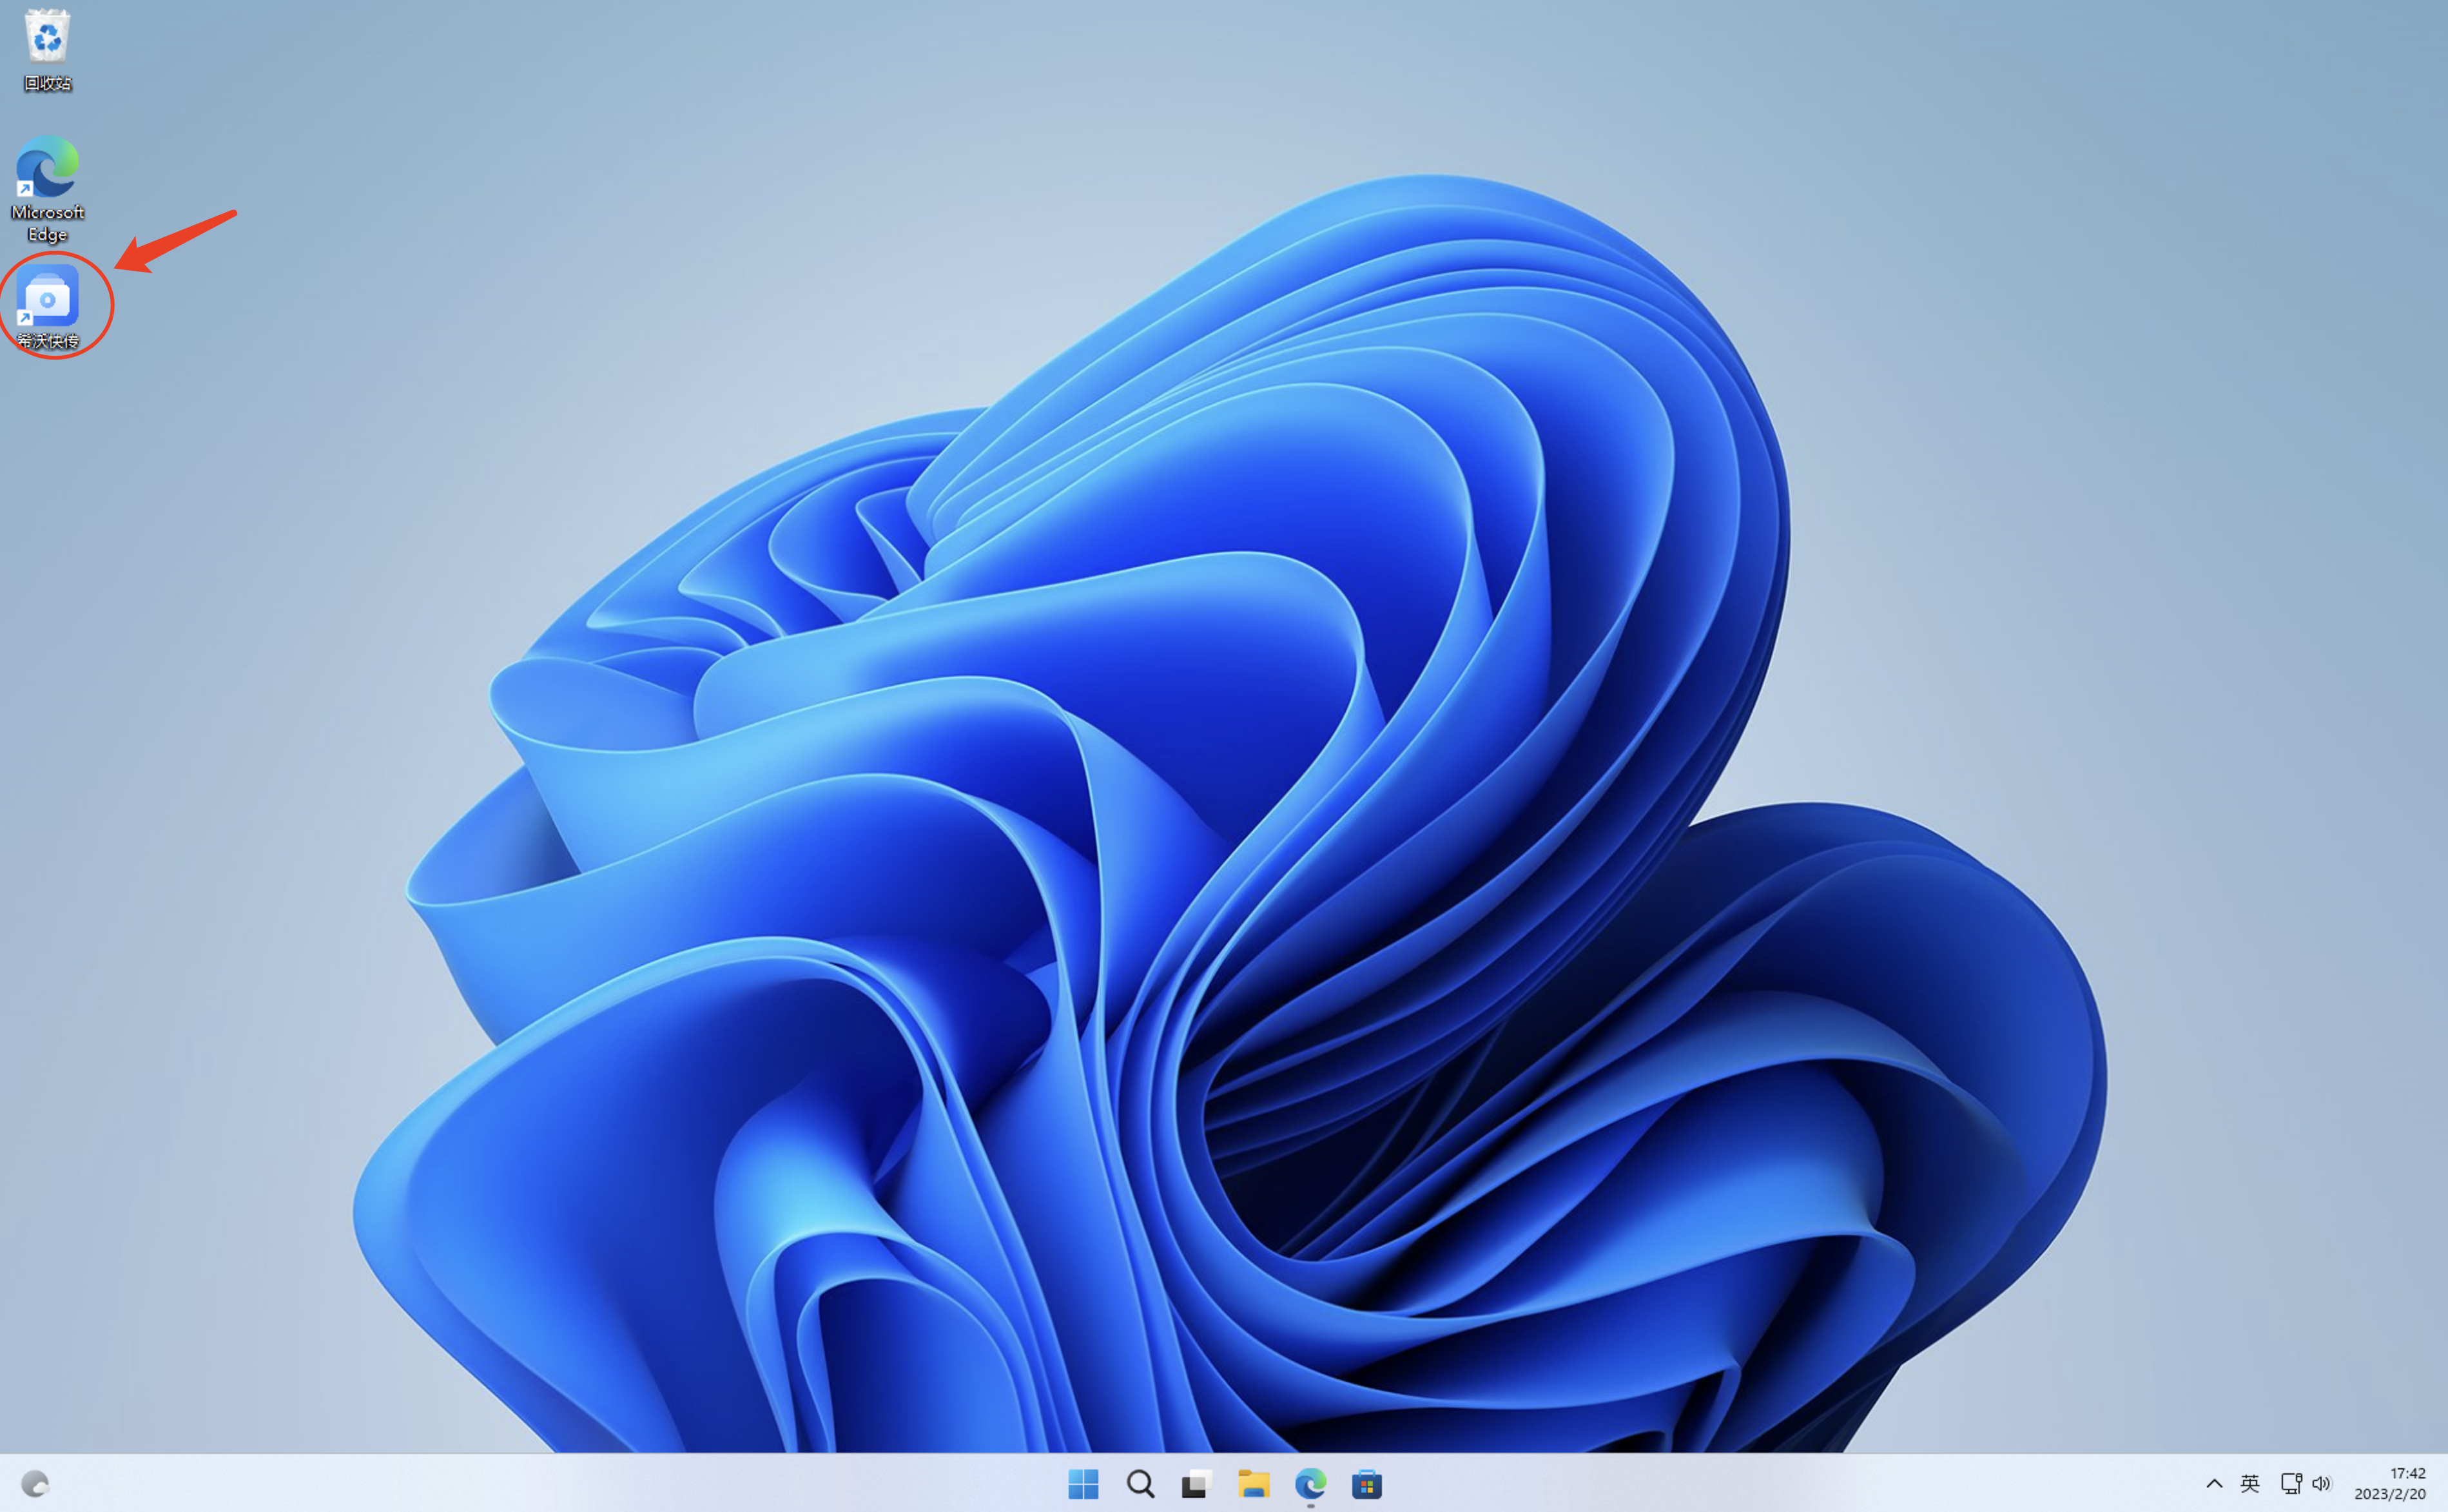Toggle the 英 input method indicator
The width and height of the screenshot is (2448, 1512).
(x=2250, y=1484)
